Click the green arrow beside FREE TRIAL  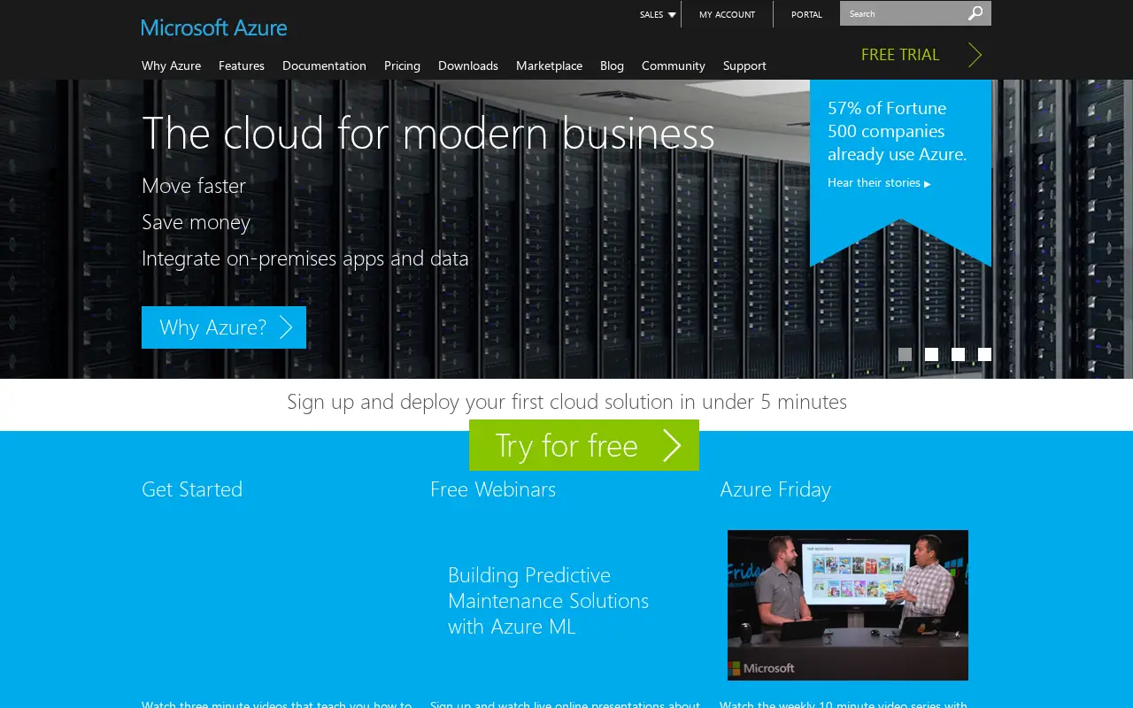[975, 55]
